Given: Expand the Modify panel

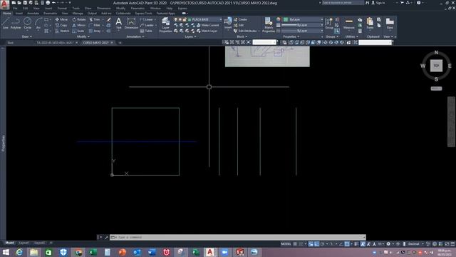Looking at the screenshot, I should point(83,36).
